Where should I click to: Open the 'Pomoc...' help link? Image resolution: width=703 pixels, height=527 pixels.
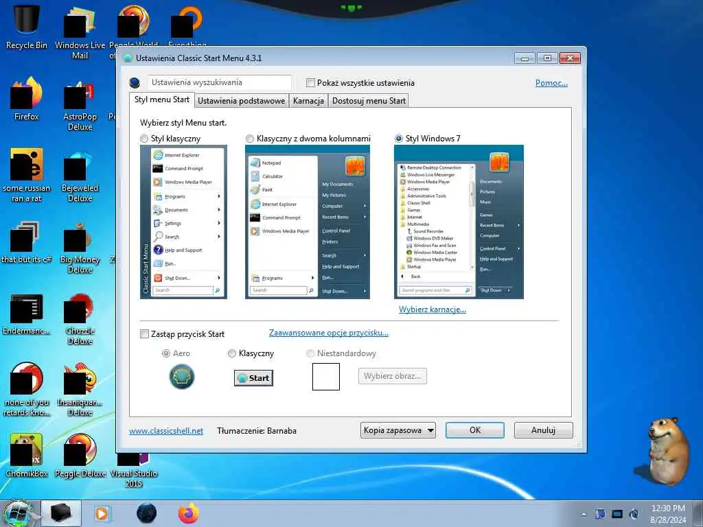pyautogui.click(x=551, y=83)
